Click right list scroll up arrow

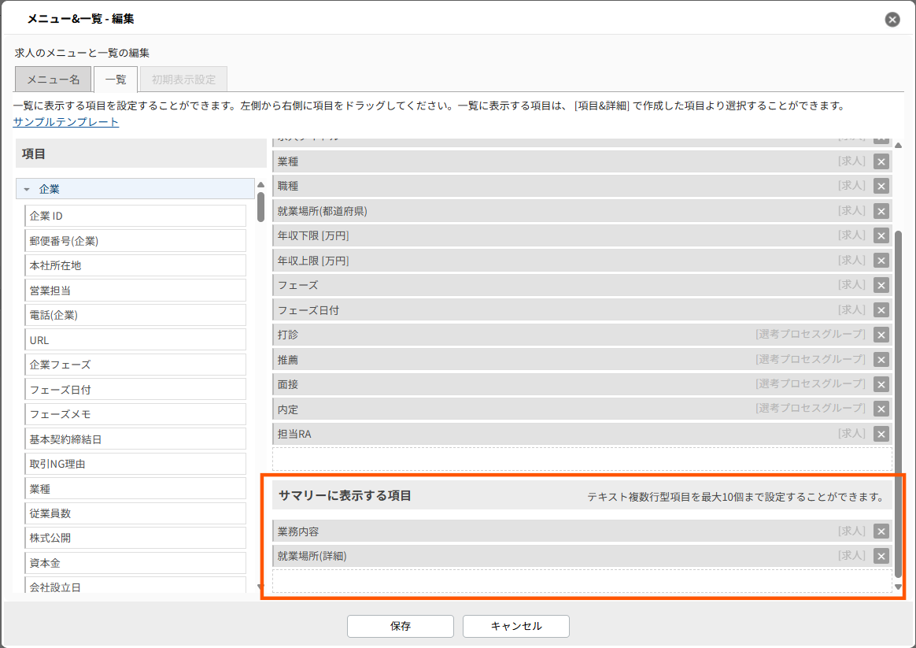(899, 145)
